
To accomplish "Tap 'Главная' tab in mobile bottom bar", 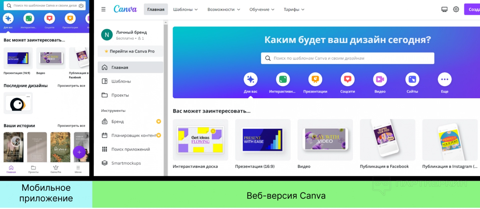I will pyautogui.click(x=11, y=169).
